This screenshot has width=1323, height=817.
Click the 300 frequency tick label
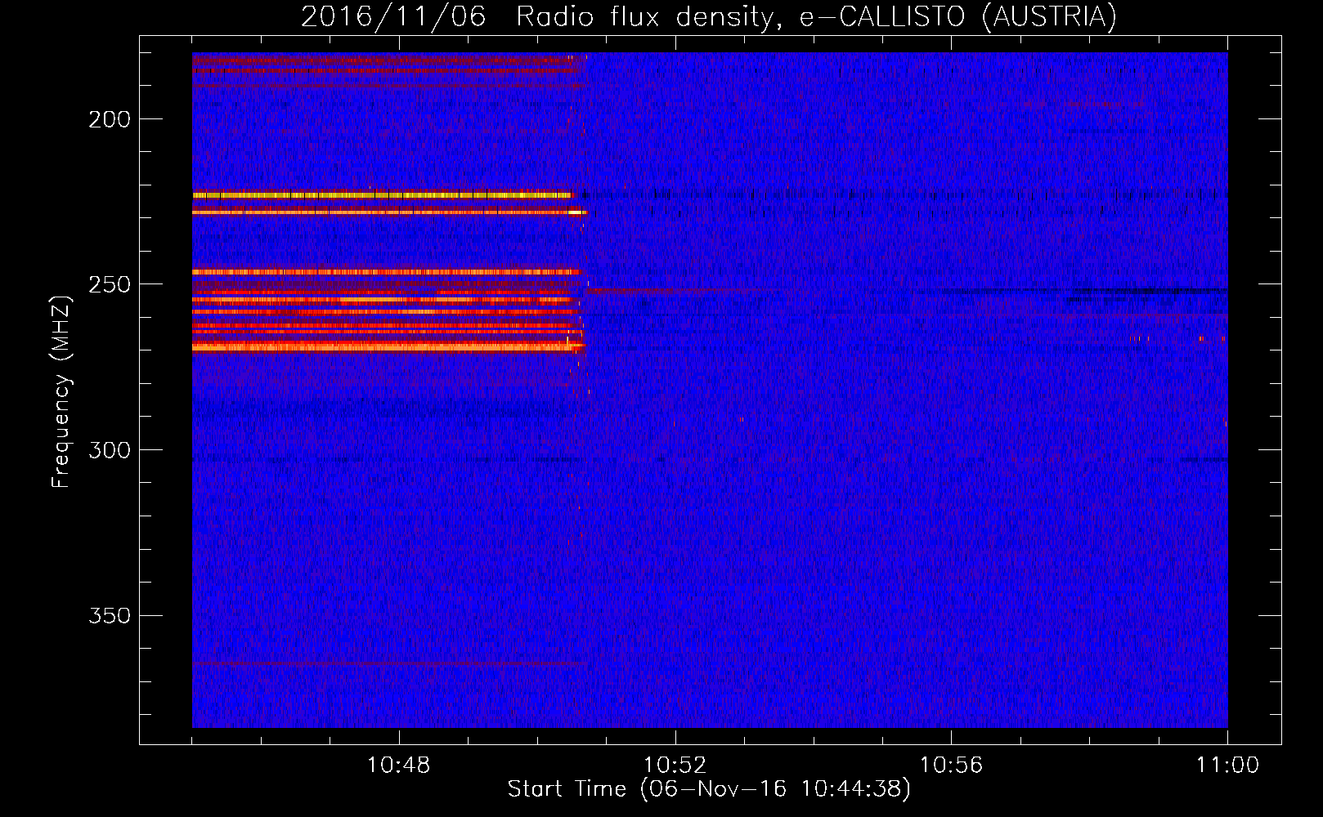click(110, 451)
